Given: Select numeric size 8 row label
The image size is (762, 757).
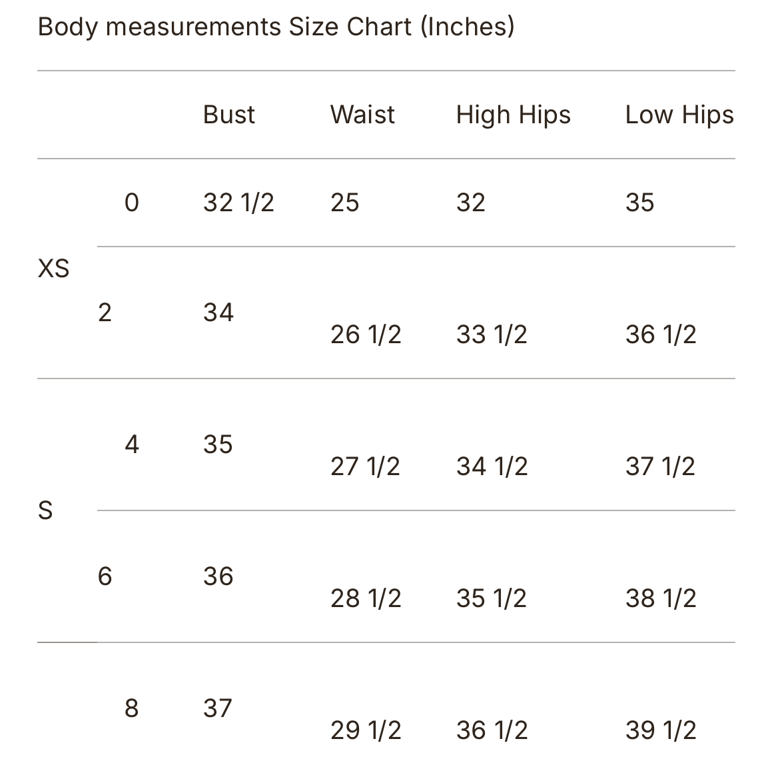Looking at the screenshot, I should (132, 708).
